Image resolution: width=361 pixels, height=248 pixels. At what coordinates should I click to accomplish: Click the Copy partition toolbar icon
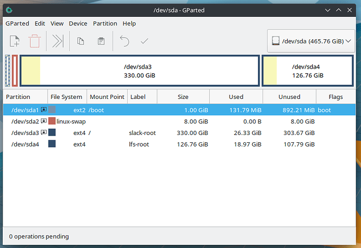click(81, 41)
